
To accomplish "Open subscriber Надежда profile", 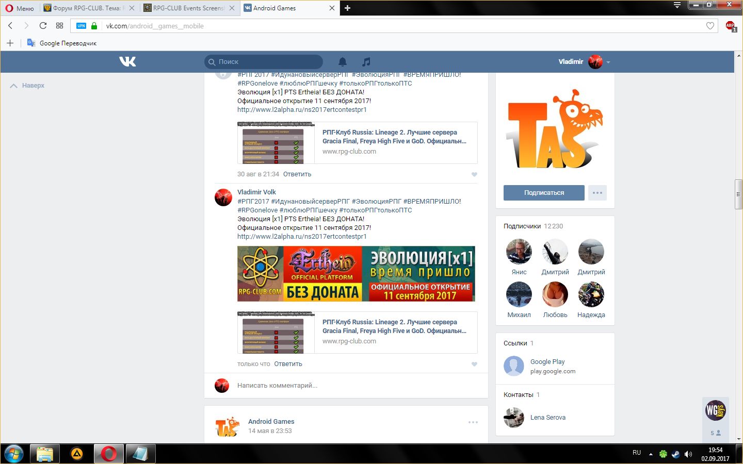I will pyautogui.click(x=591, y=294).
